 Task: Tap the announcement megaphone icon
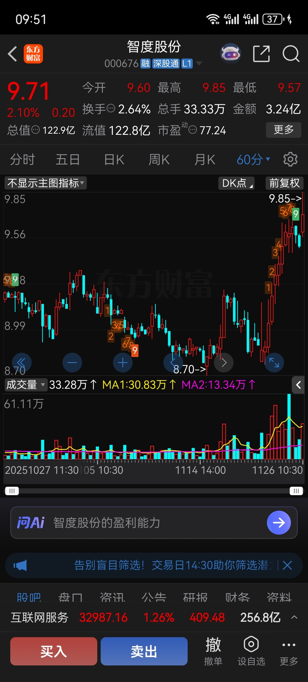point(20,565)
